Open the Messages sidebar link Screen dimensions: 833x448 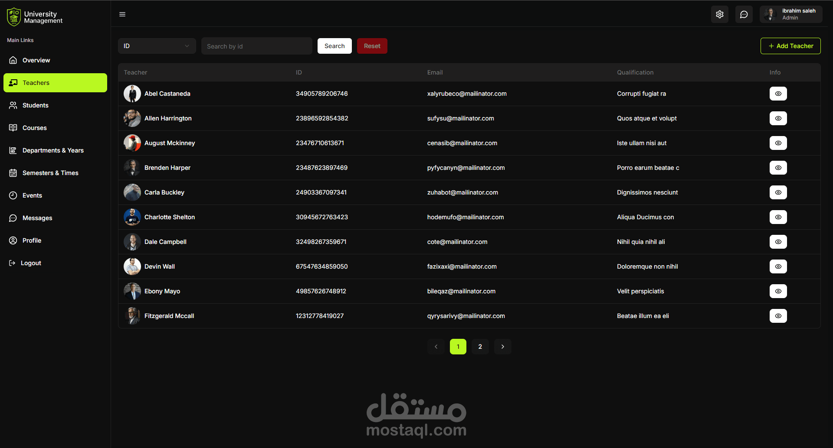point(55,218)
